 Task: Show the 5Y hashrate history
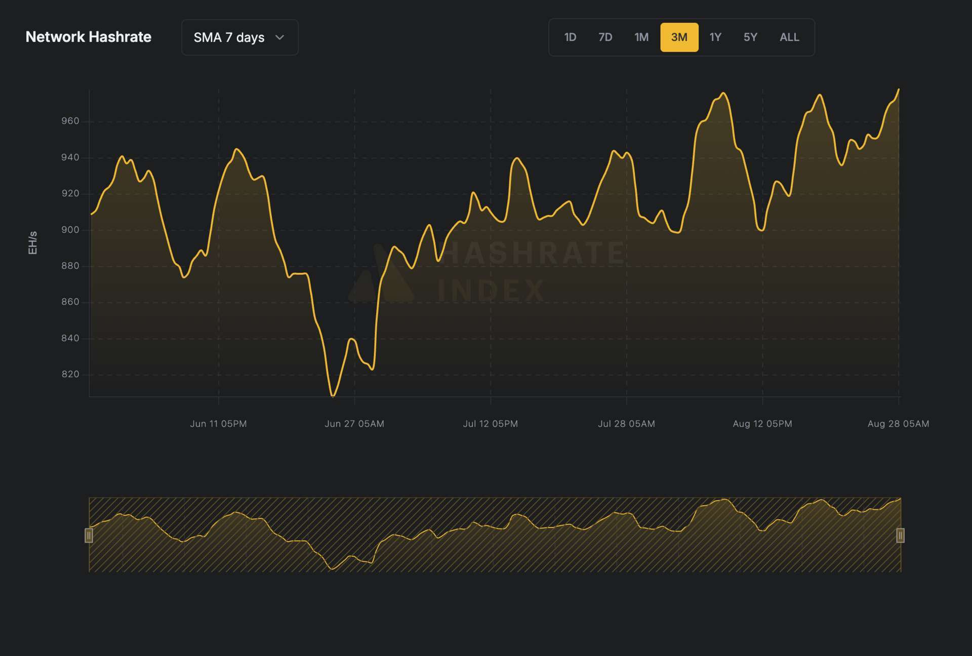[x=750, y=37]
